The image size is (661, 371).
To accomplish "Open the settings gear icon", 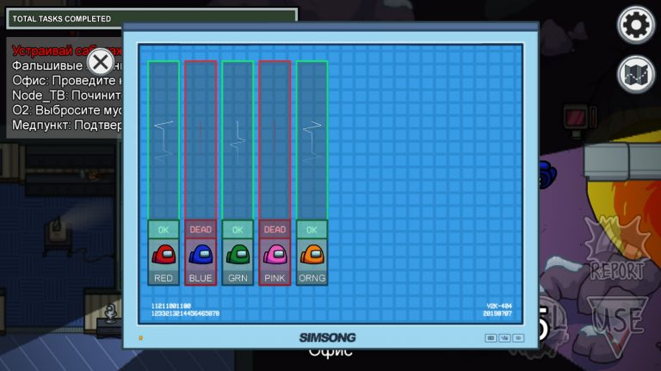I will pos(636,25).
